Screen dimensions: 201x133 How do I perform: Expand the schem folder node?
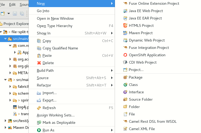pyautogui.click(x=10, y=93)
